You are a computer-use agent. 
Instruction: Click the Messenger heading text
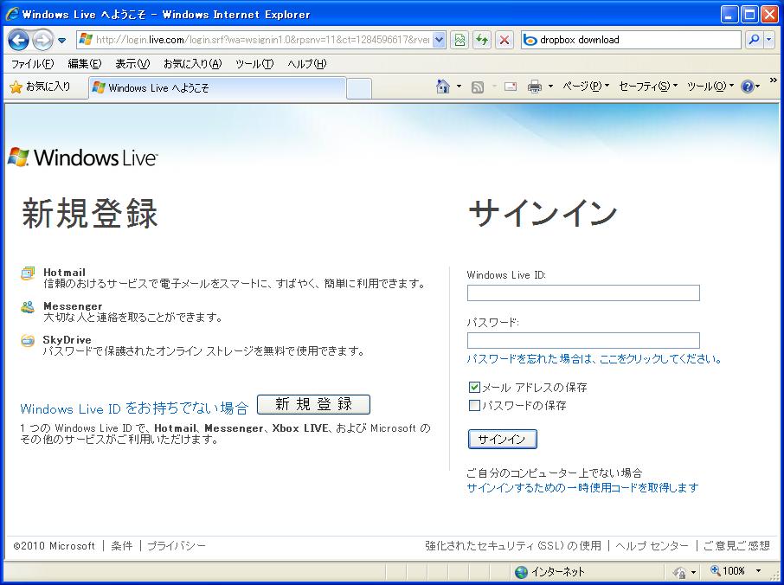[73, 306]
